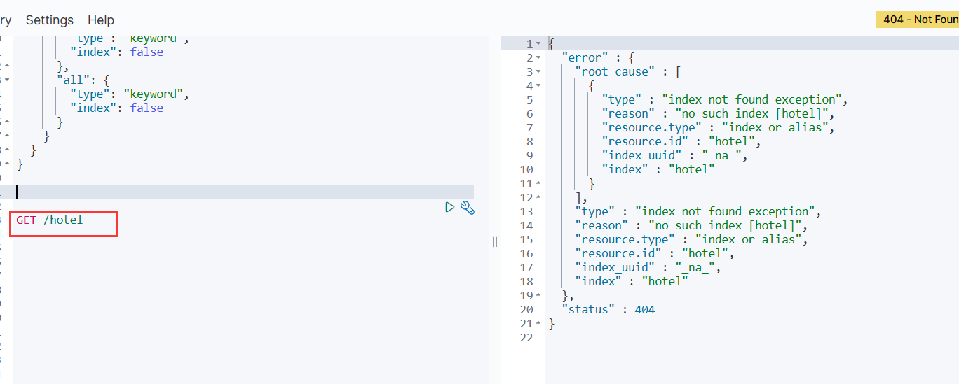
Task: Collapse the "all" field in the editor gutter
Action: coord(7,80)
